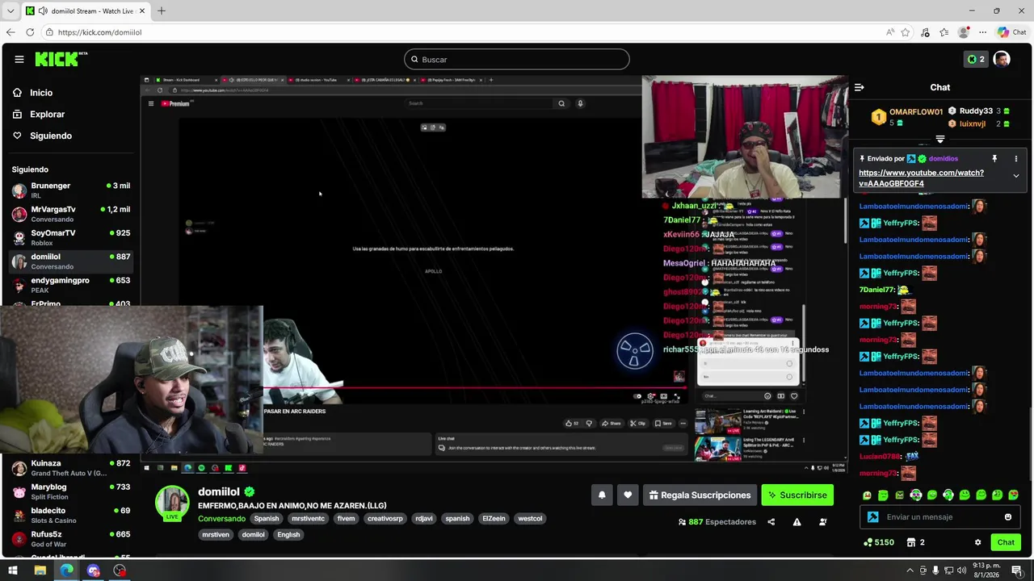Viewport: 1034px width, 581px height.
Task: Open SoyOmarTV channel in the following list
Action: point(71,237)
